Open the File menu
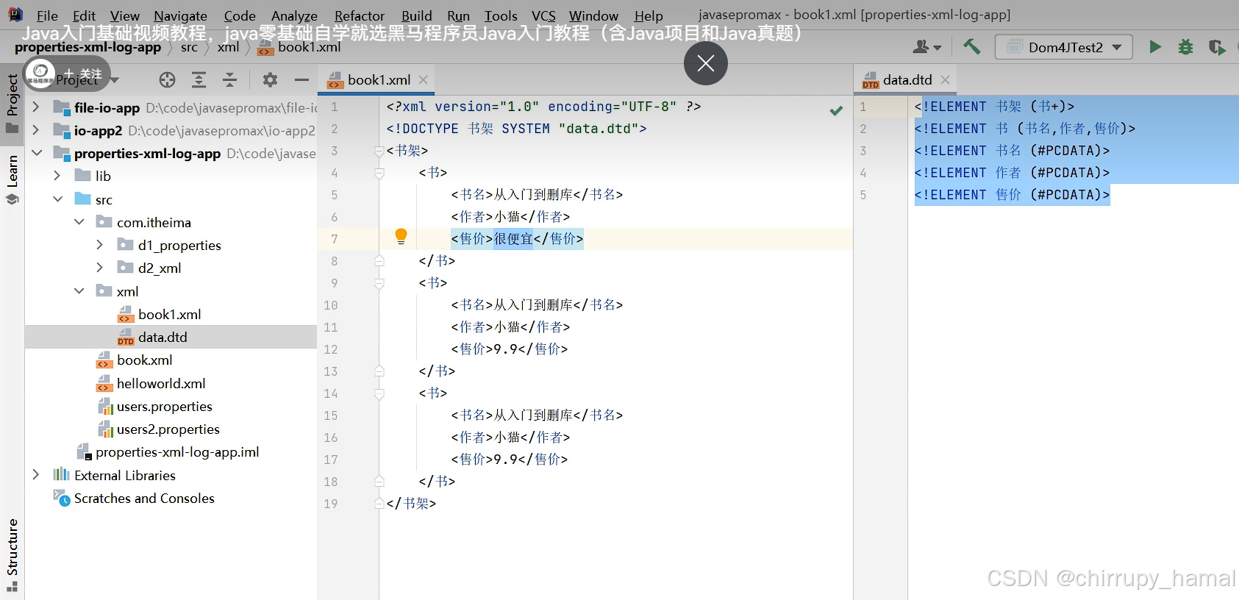The height and width of the screenshot is (600, 1239). pyautogui.click(x=47, y=15)
